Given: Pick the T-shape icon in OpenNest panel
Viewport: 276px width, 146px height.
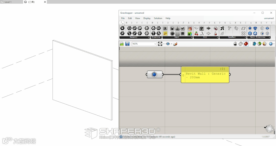Looking at the screenshot, I should (229, 28).
